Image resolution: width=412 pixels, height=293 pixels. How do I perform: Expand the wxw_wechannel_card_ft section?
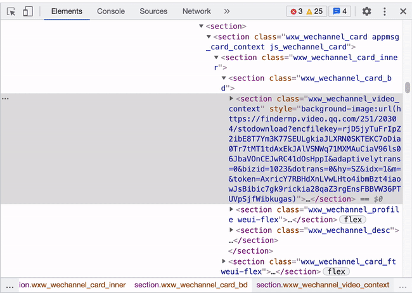point(224,261)
